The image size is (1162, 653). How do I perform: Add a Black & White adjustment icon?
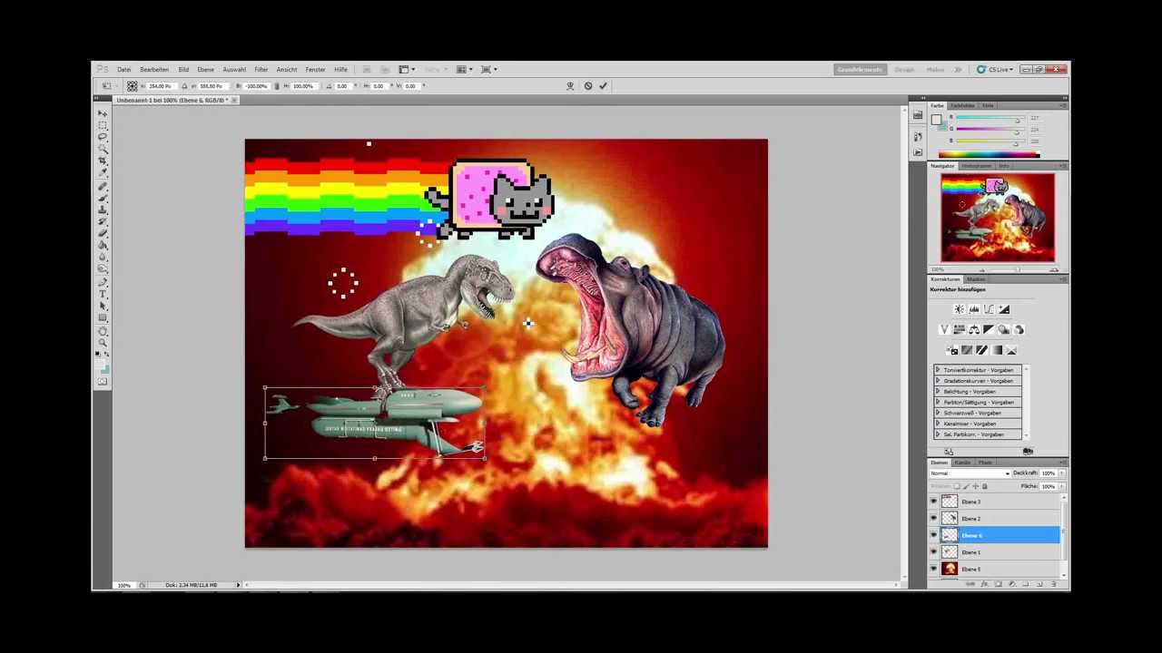point(989,329)
